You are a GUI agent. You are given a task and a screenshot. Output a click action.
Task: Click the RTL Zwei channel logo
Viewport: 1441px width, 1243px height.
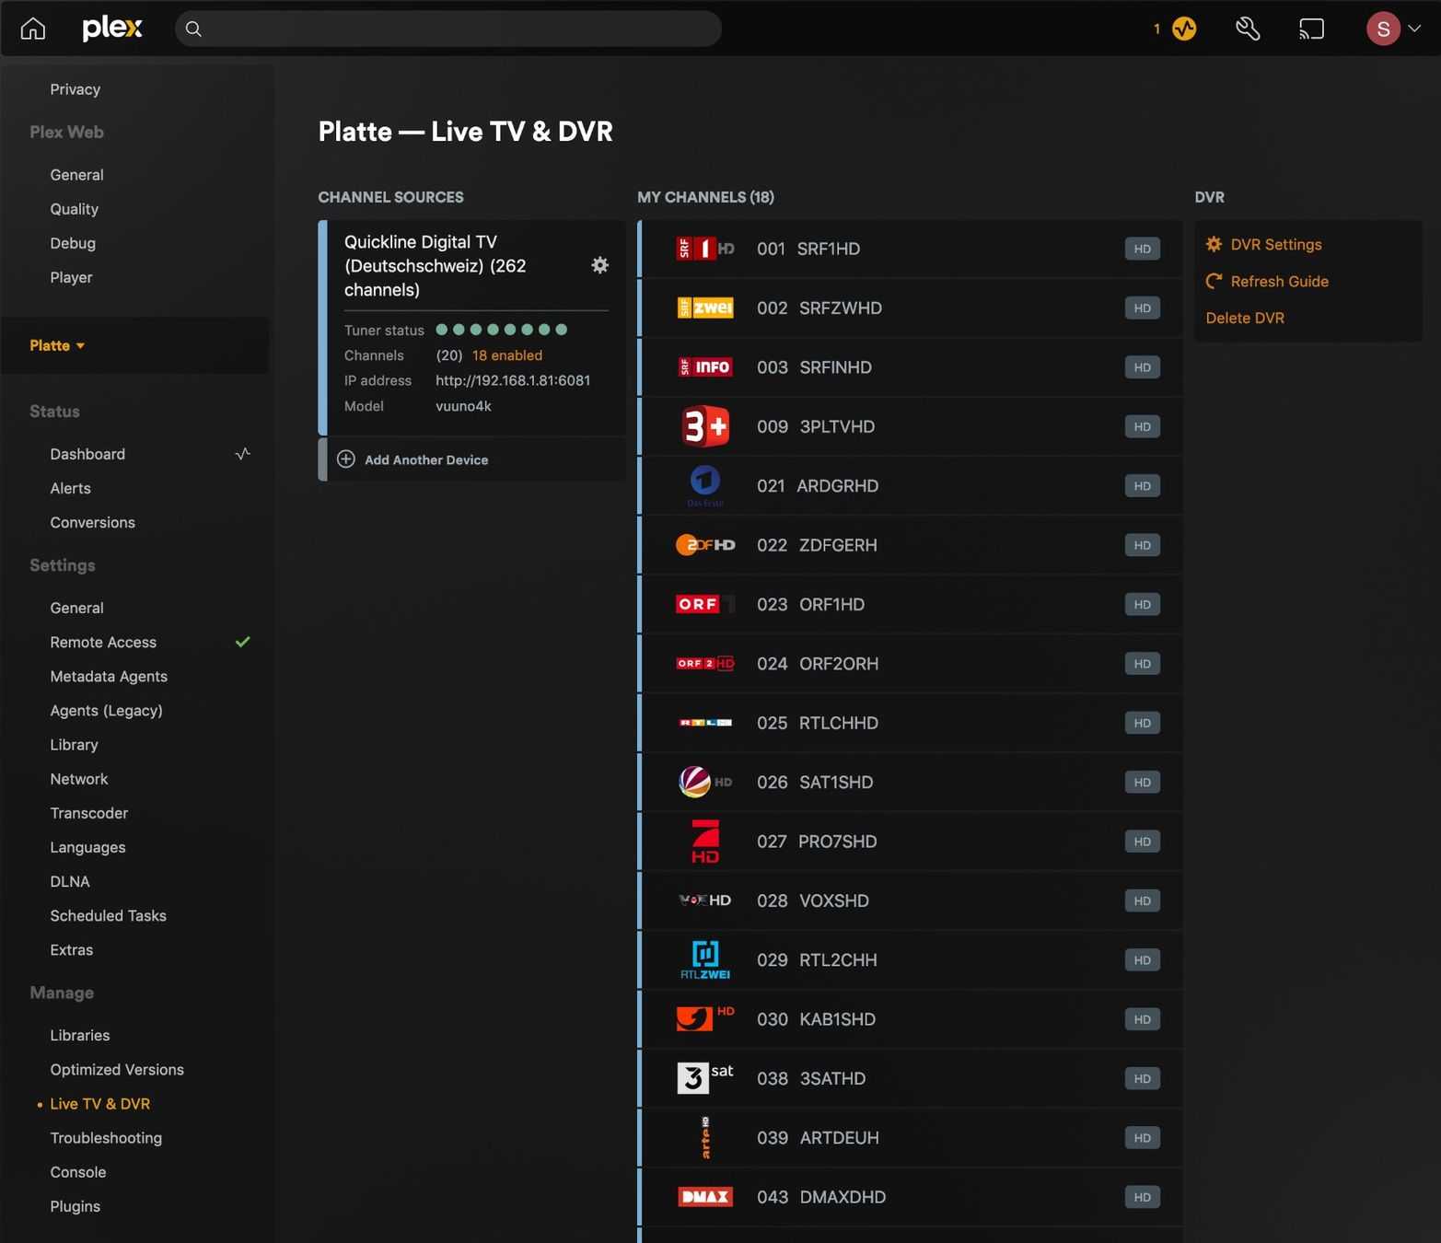pos(705,959)
